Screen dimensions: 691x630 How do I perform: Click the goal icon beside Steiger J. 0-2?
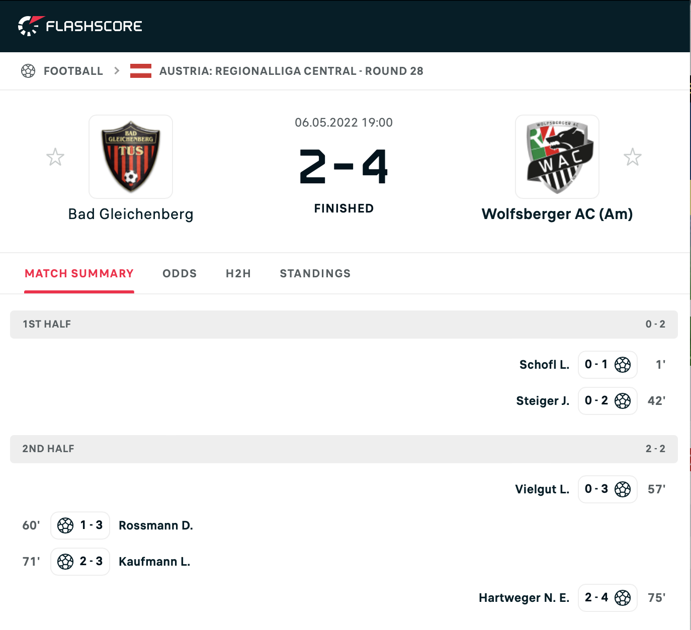tap(623, 401)
